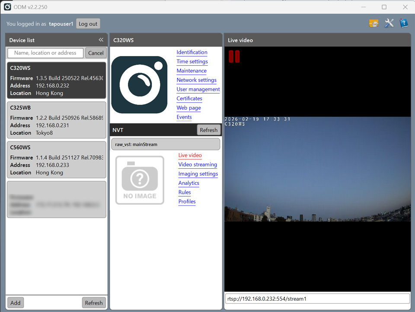Open the Identification link

[192, 52]
